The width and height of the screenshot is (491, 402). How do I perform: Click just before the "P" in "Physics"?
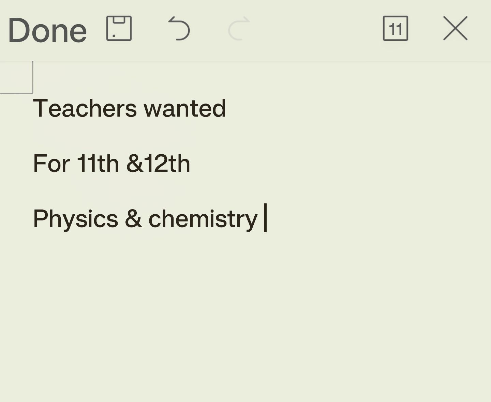click(33, 219)
